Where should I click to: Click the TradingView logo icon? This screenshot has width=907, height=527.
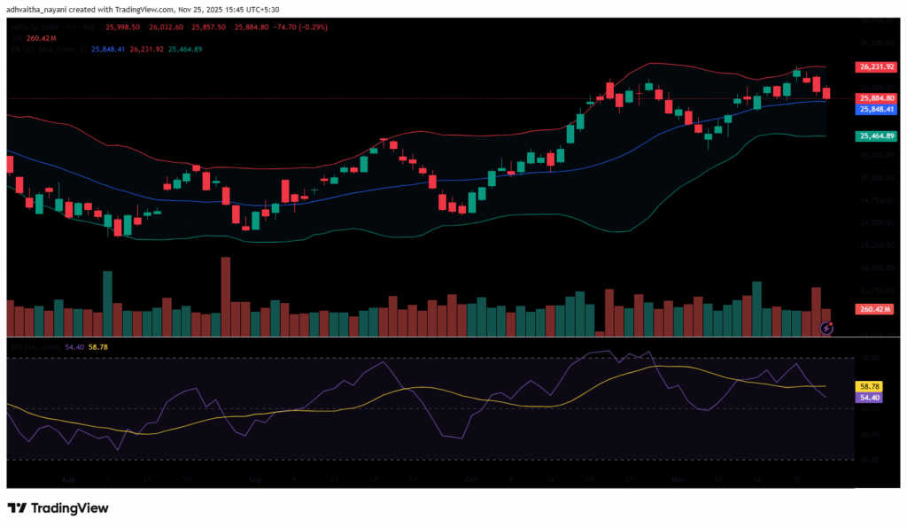click(18, 508)
